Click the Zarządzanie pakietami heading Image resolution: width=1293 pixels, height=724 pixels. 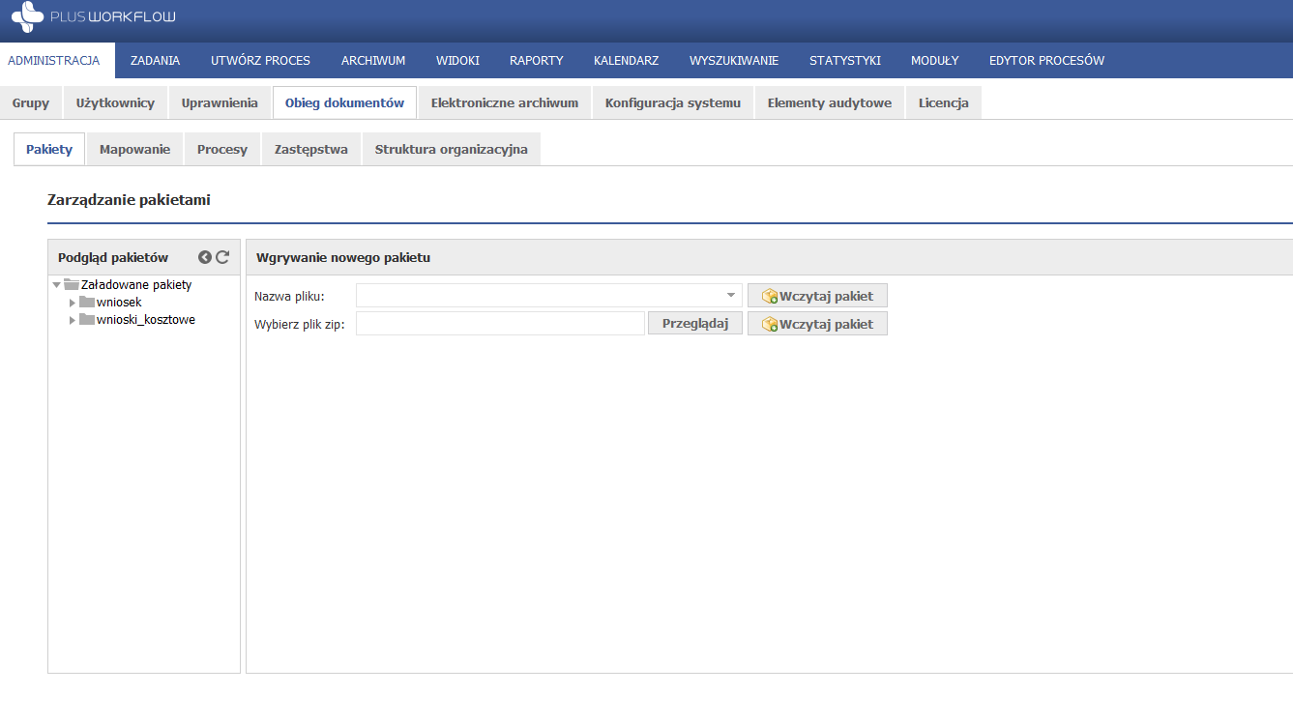coord(129,200)
